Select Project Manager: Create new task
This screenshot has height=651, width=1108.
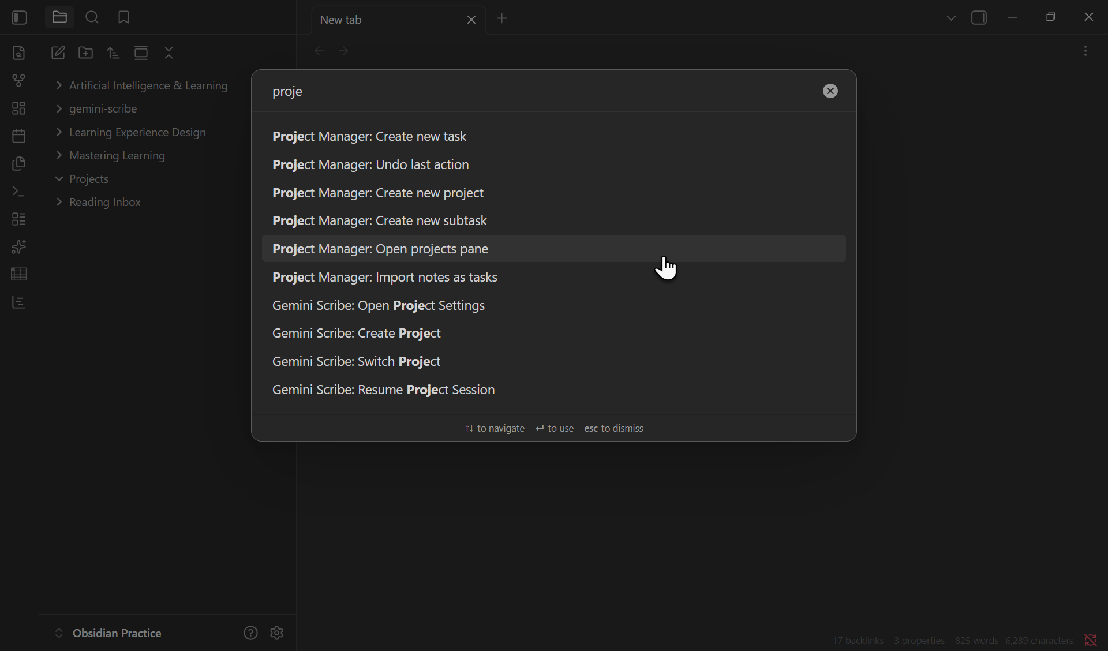(x=554, y=137)
